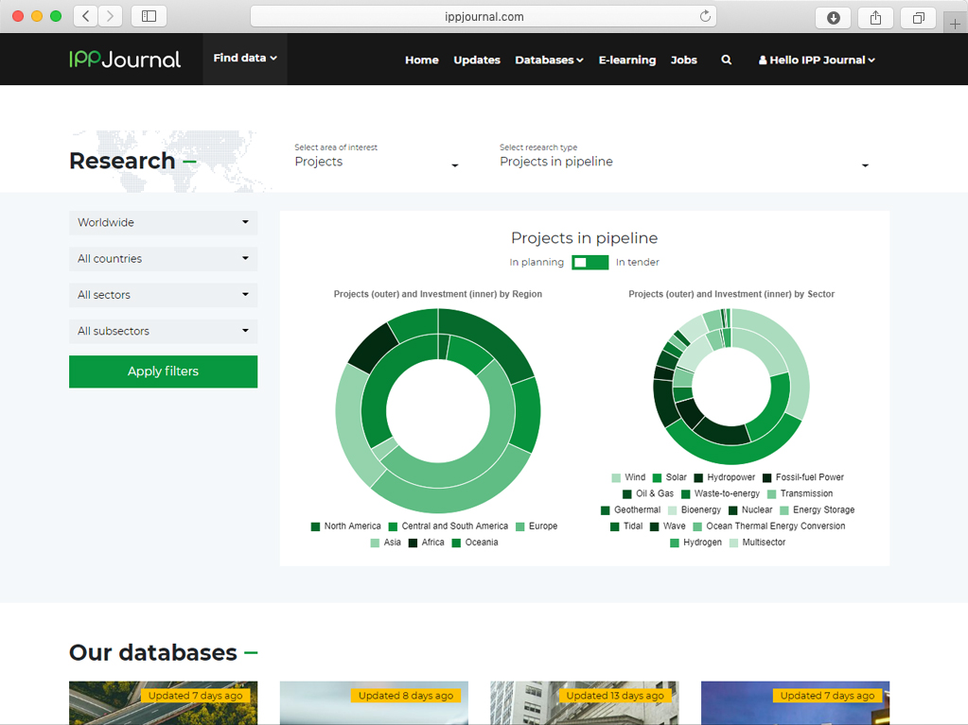The width and height of the screenshot is (968, 725).
Task: Click the Africa legend color swatch
Action: point(414,543)
